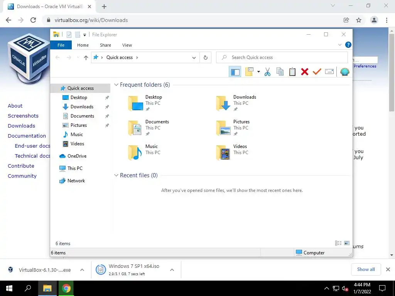
Task: Collapse the Frequent folders group
Action: tap(116, 85)
